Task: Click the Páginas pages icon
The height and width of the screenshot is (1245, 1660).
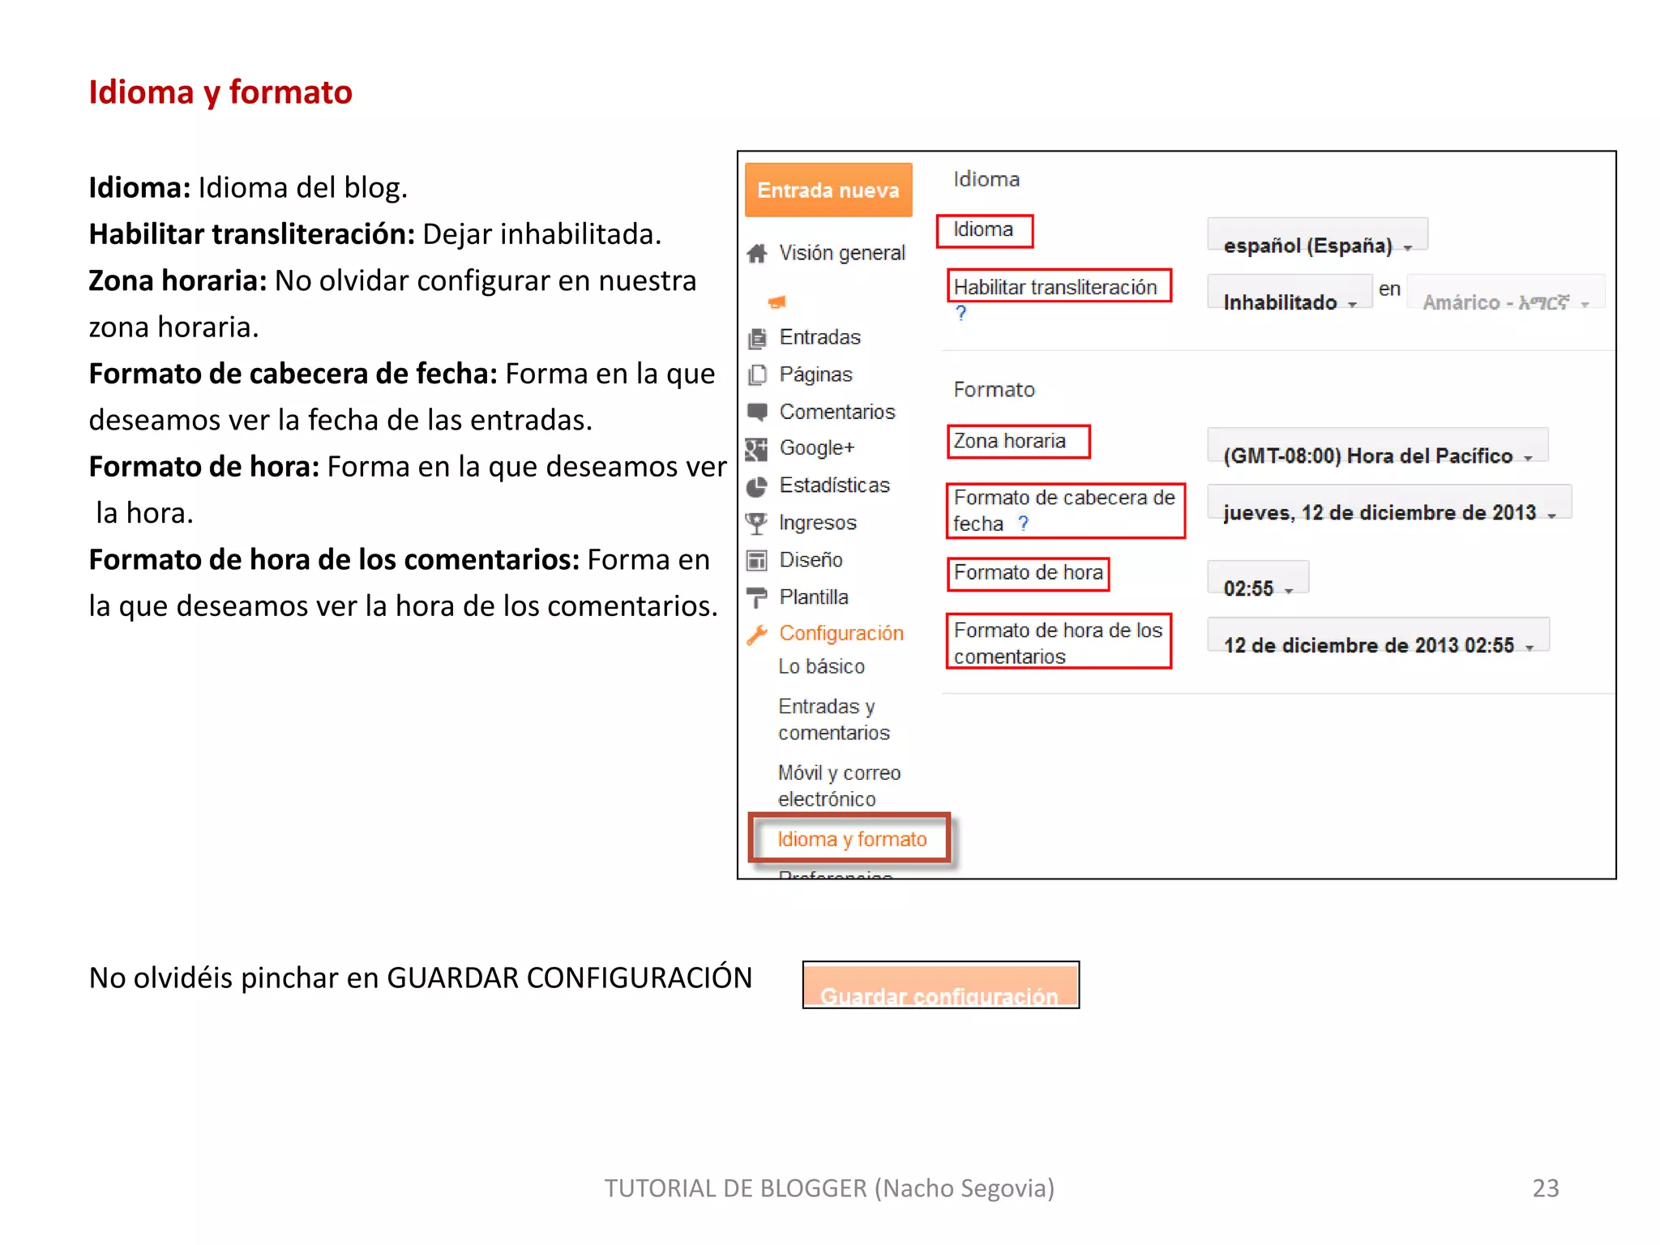Action: pyautogui.click(x=757, y=374)
